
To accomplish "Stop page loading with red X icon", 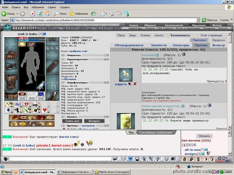I will click(x=33, y=14).
